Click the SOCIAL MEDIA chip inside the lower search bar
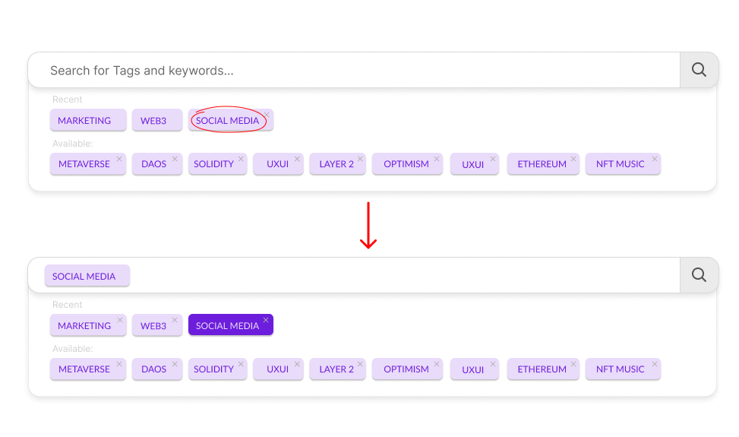Screen dimensions: 739x437 84,277
